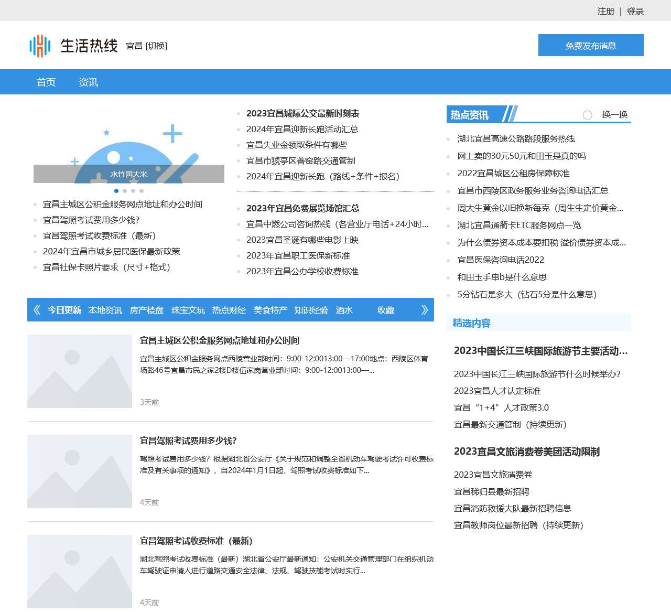This screenshot has height=612, width=671.
Task: Click the first article's image thumbnail
Action: click(79, 371)
